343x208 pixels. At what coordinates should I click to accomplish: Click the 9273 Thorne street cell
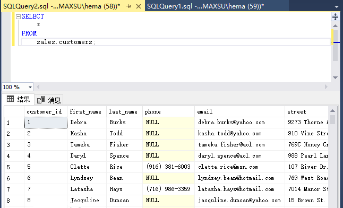tap(307, 123)
